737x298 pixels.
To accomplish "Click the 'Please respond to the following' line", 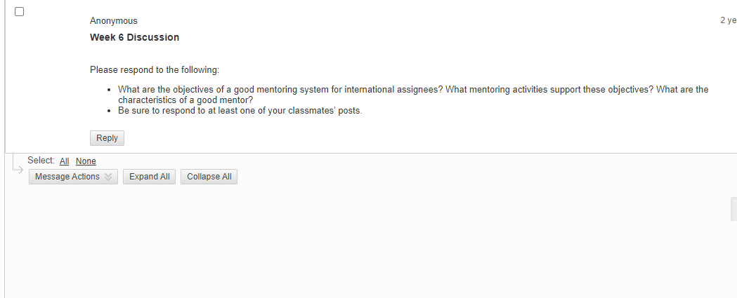I will [x=155, y=70].
